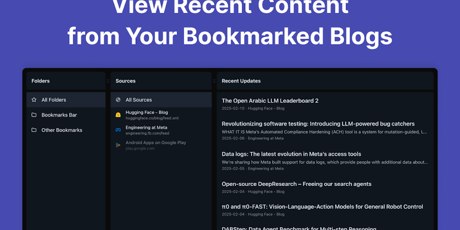Click the Recent Updates panel header
Screen dimensions: 460x230
coord(325,81)
